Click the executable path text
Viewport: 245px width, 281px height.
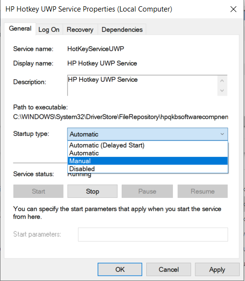coord(121,117)
